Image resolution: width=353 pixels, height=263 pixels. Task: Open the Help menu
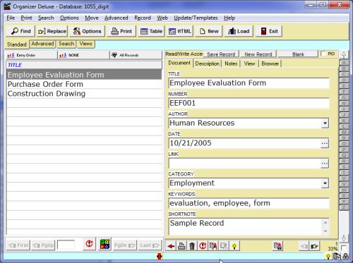coord(229,18)
